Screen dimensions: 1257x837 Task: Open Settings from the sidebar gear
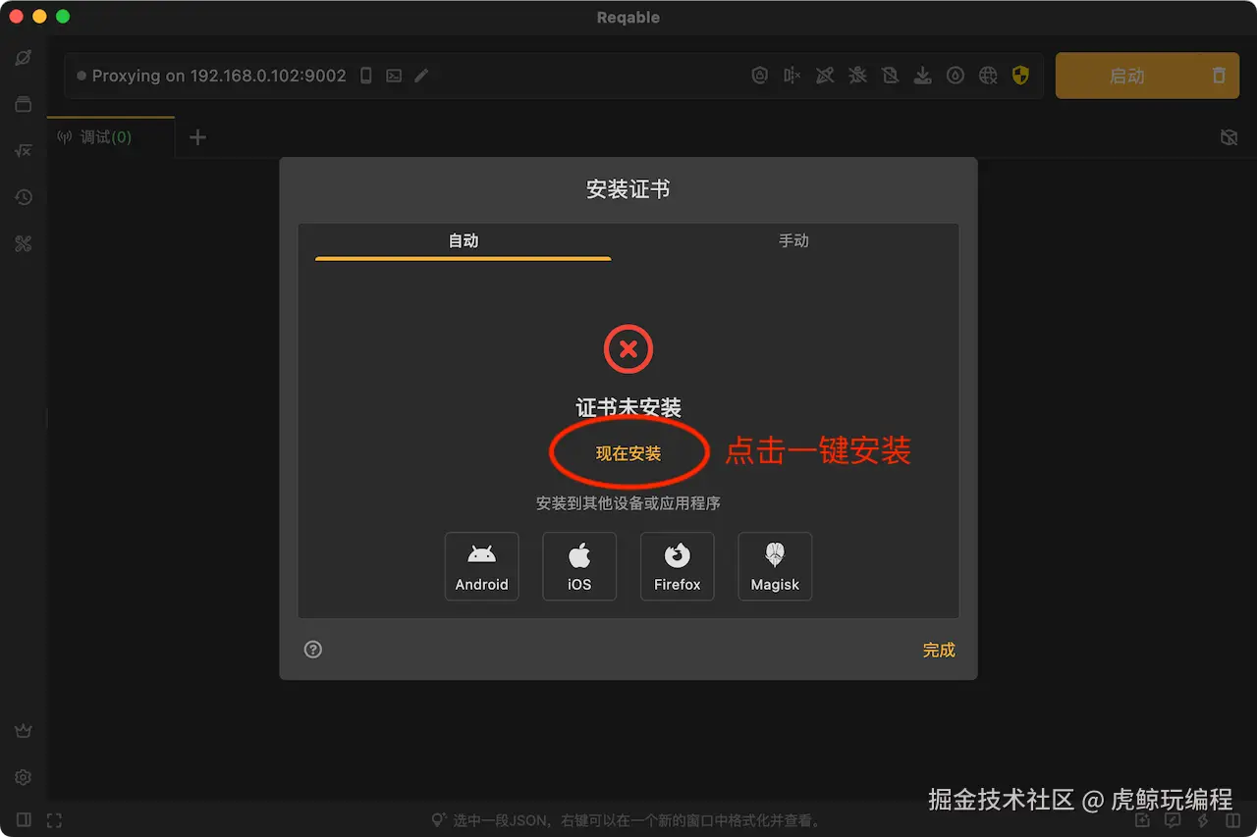click(23, 776)
